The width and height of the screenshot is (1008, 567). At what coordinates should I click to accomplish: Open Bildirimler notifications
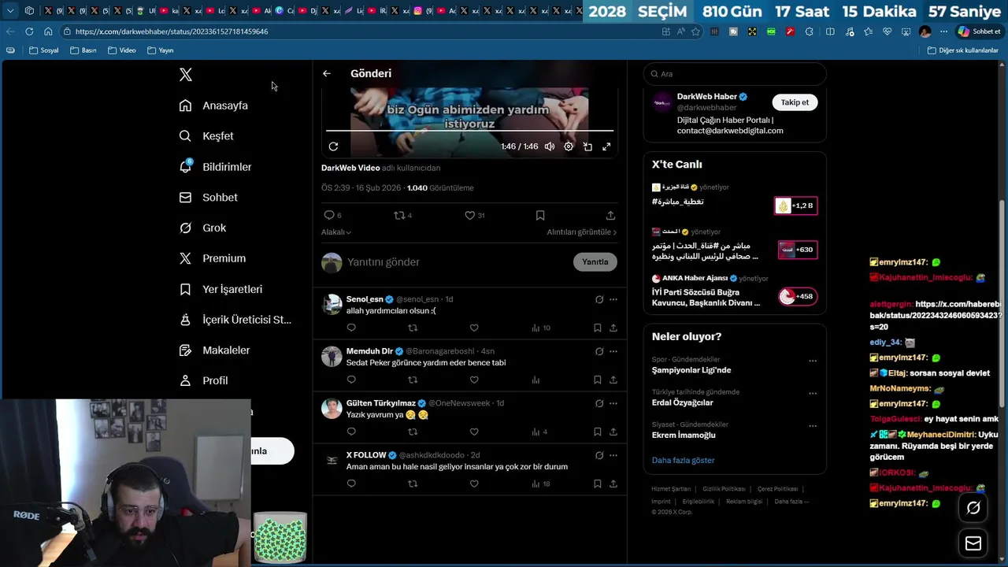pos(215,167)
